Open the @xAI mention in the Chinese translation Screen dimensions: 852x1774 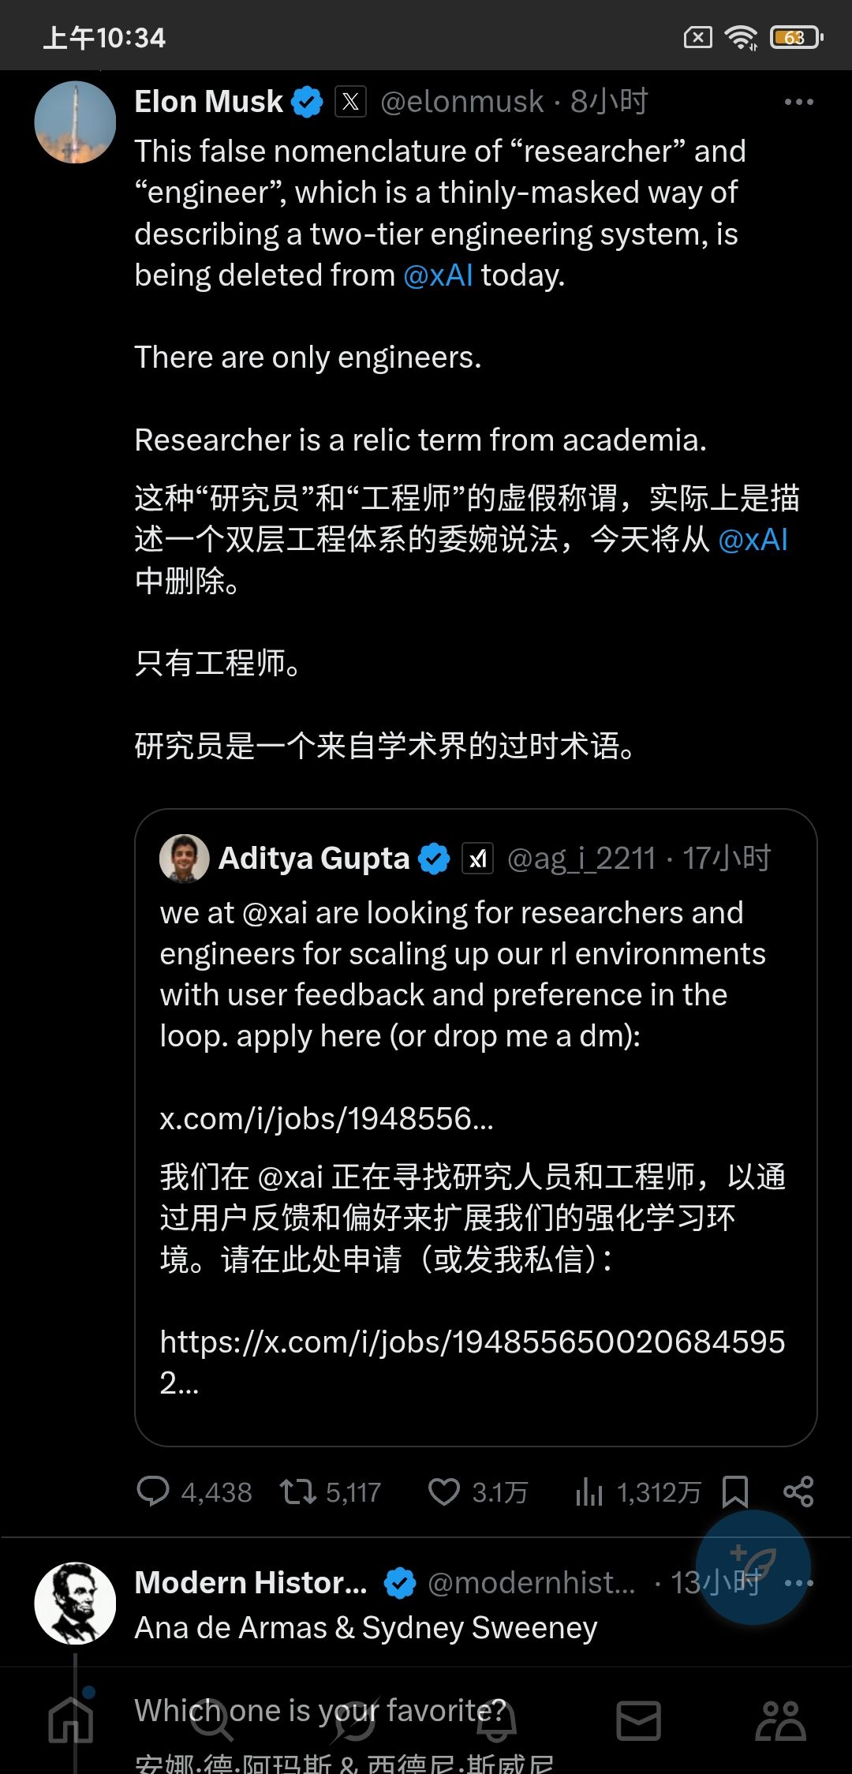[x=753, y=540]
